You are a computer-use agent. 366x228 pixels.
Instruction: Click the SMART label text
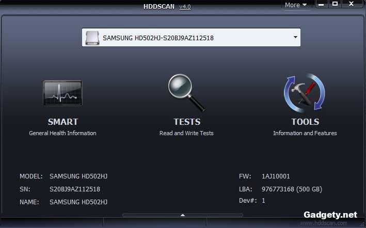[62, 122]
